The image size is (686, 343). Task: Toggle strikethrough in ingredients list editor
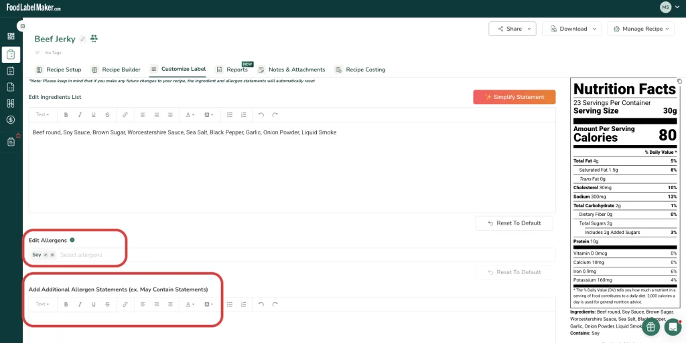pos(107,115)
